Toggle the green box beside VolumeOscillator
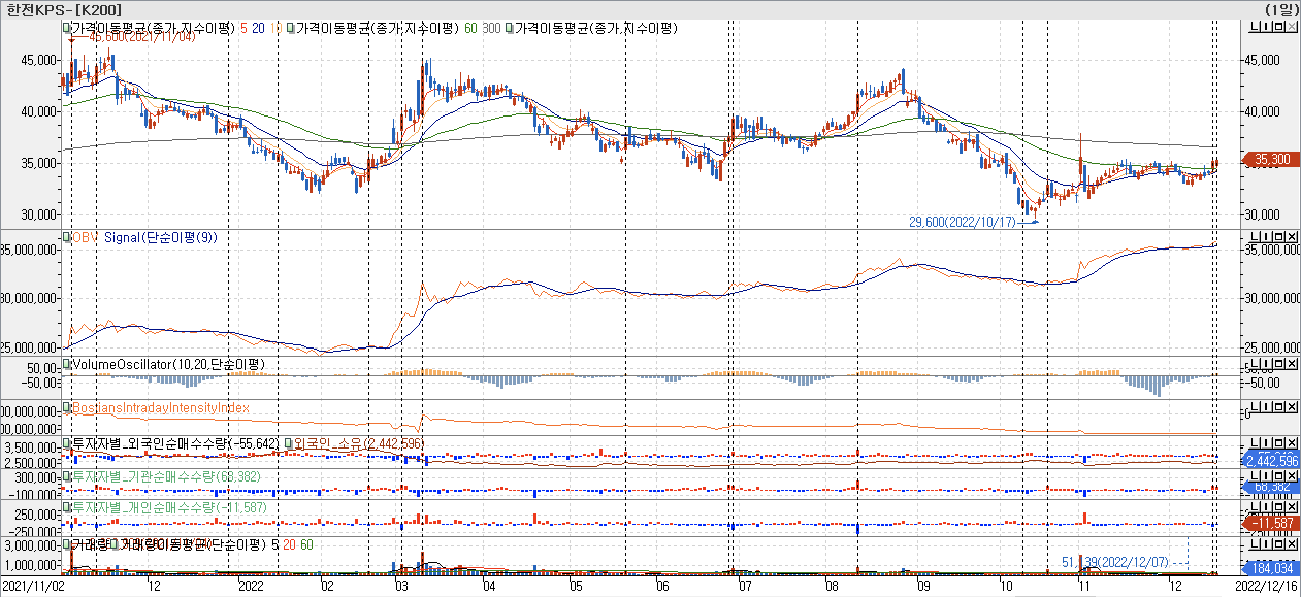Image resolution: width=1301 pixels, height=597 pixels. (67, 364)
